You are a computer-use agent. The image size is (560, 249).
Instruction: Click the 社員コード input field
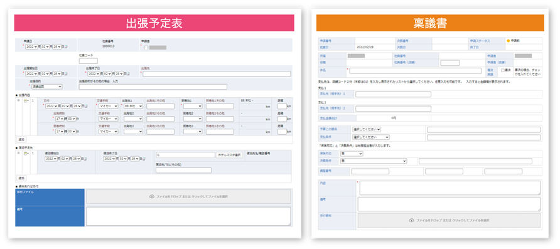click(x=89, y=61)
